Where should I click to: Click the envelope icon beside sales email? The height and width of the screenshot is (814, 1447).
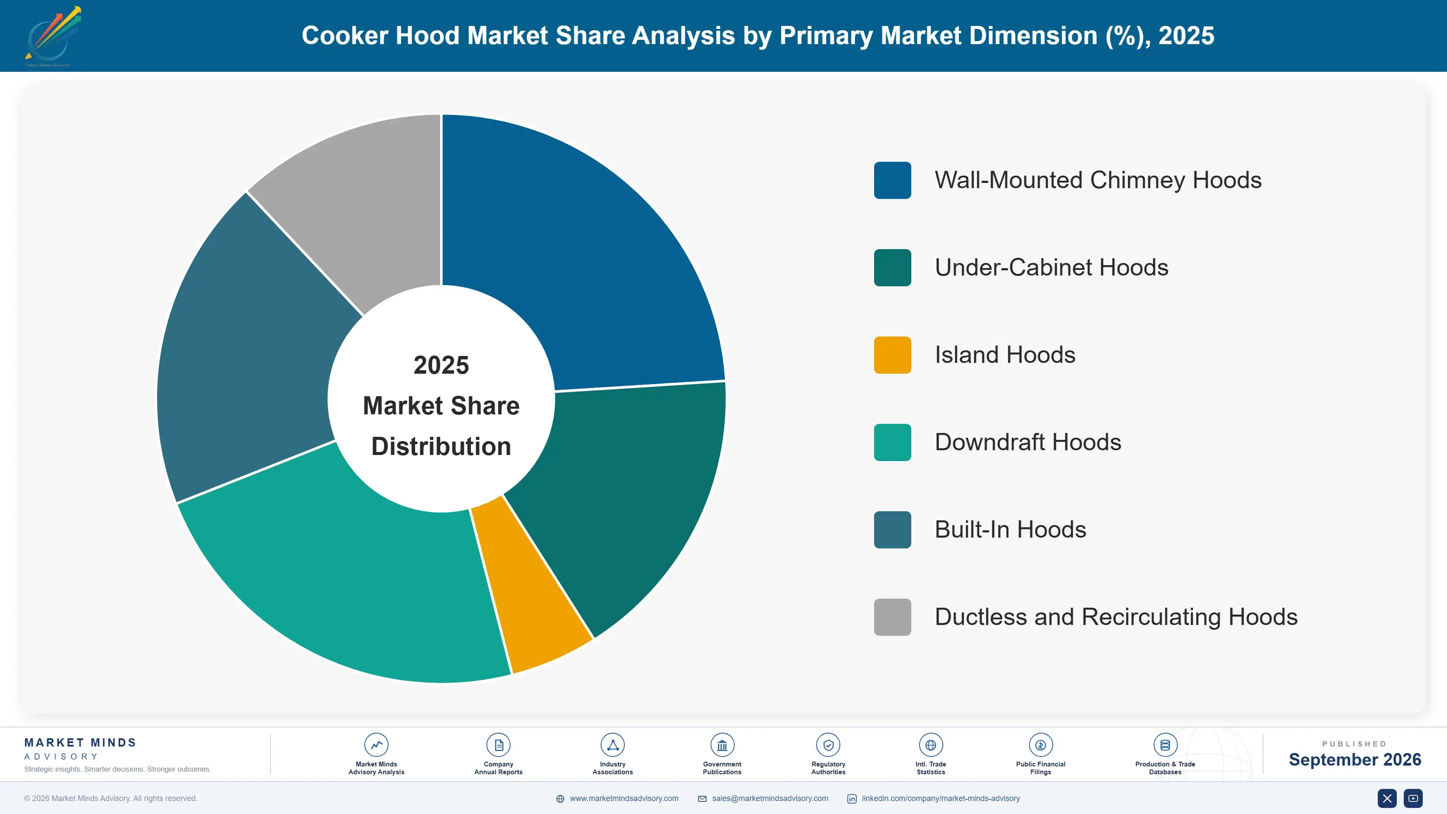point(702,799)
